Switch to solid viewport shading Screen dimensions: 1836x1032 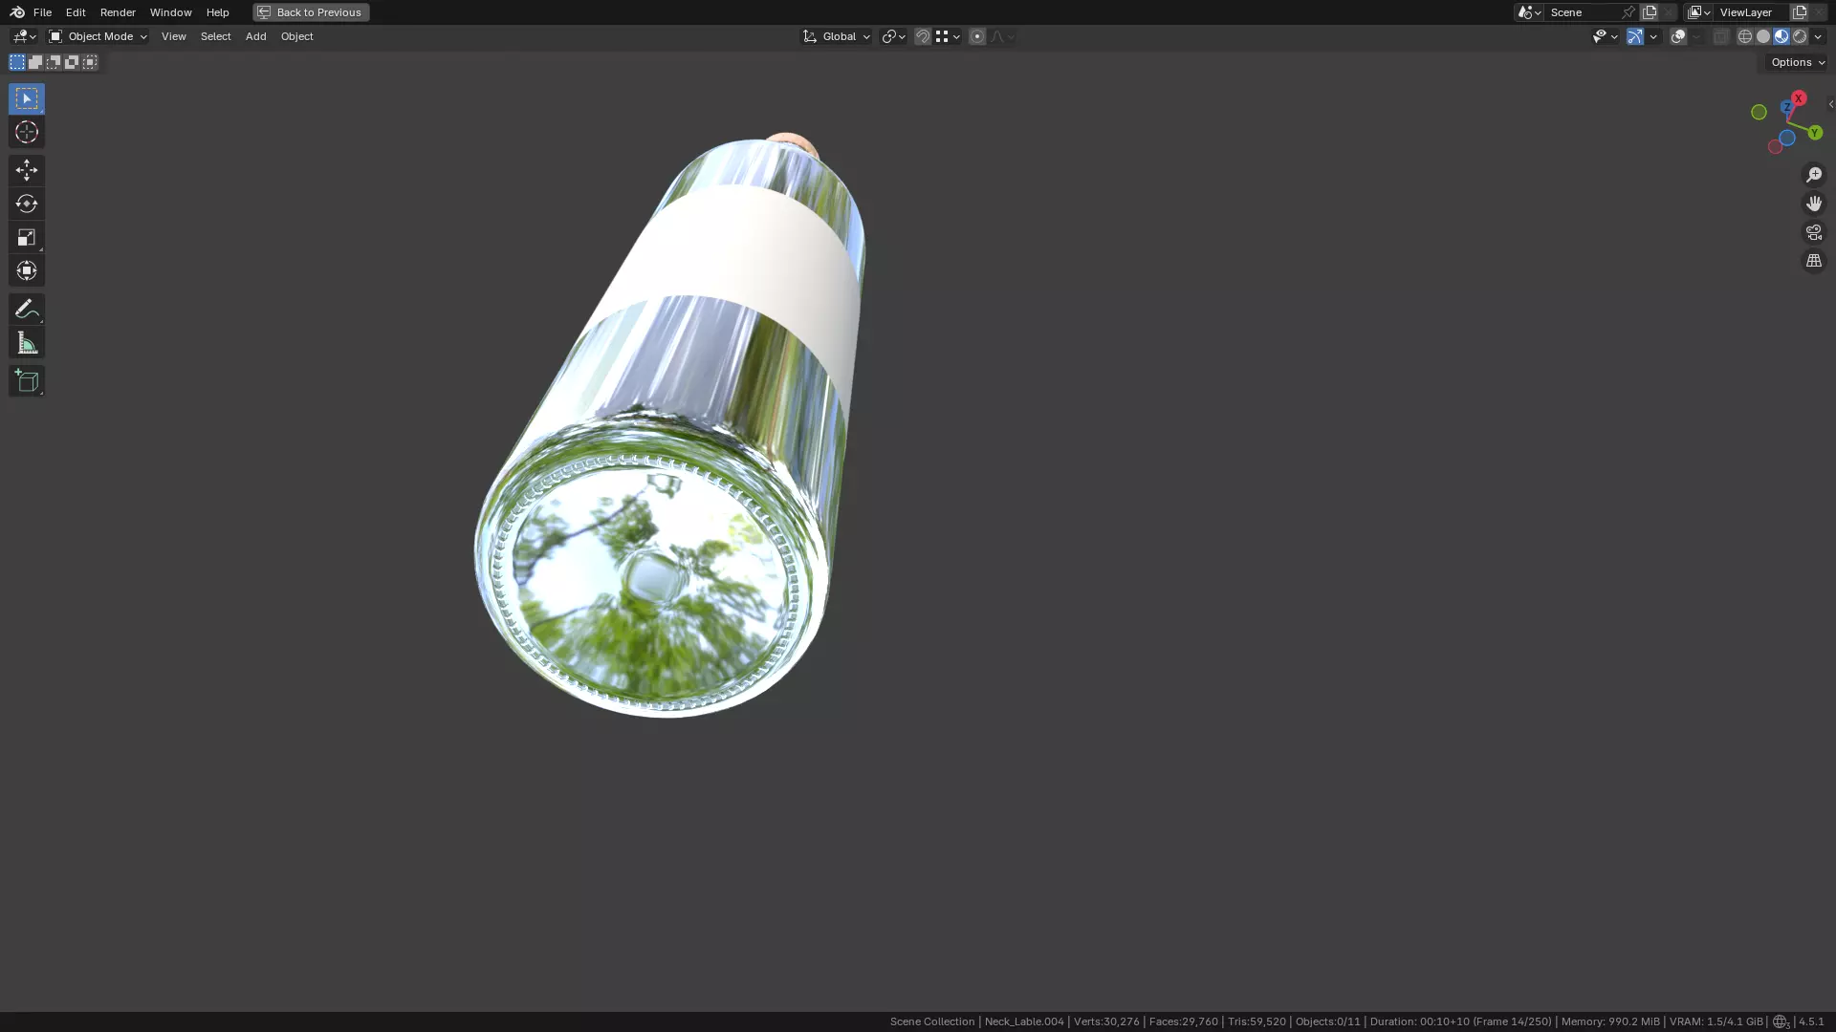coord(1763,36)
